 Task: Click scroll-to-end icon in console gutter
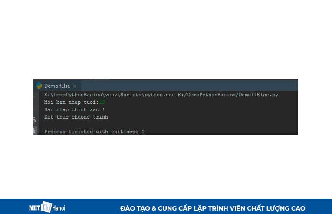(35, 130)
